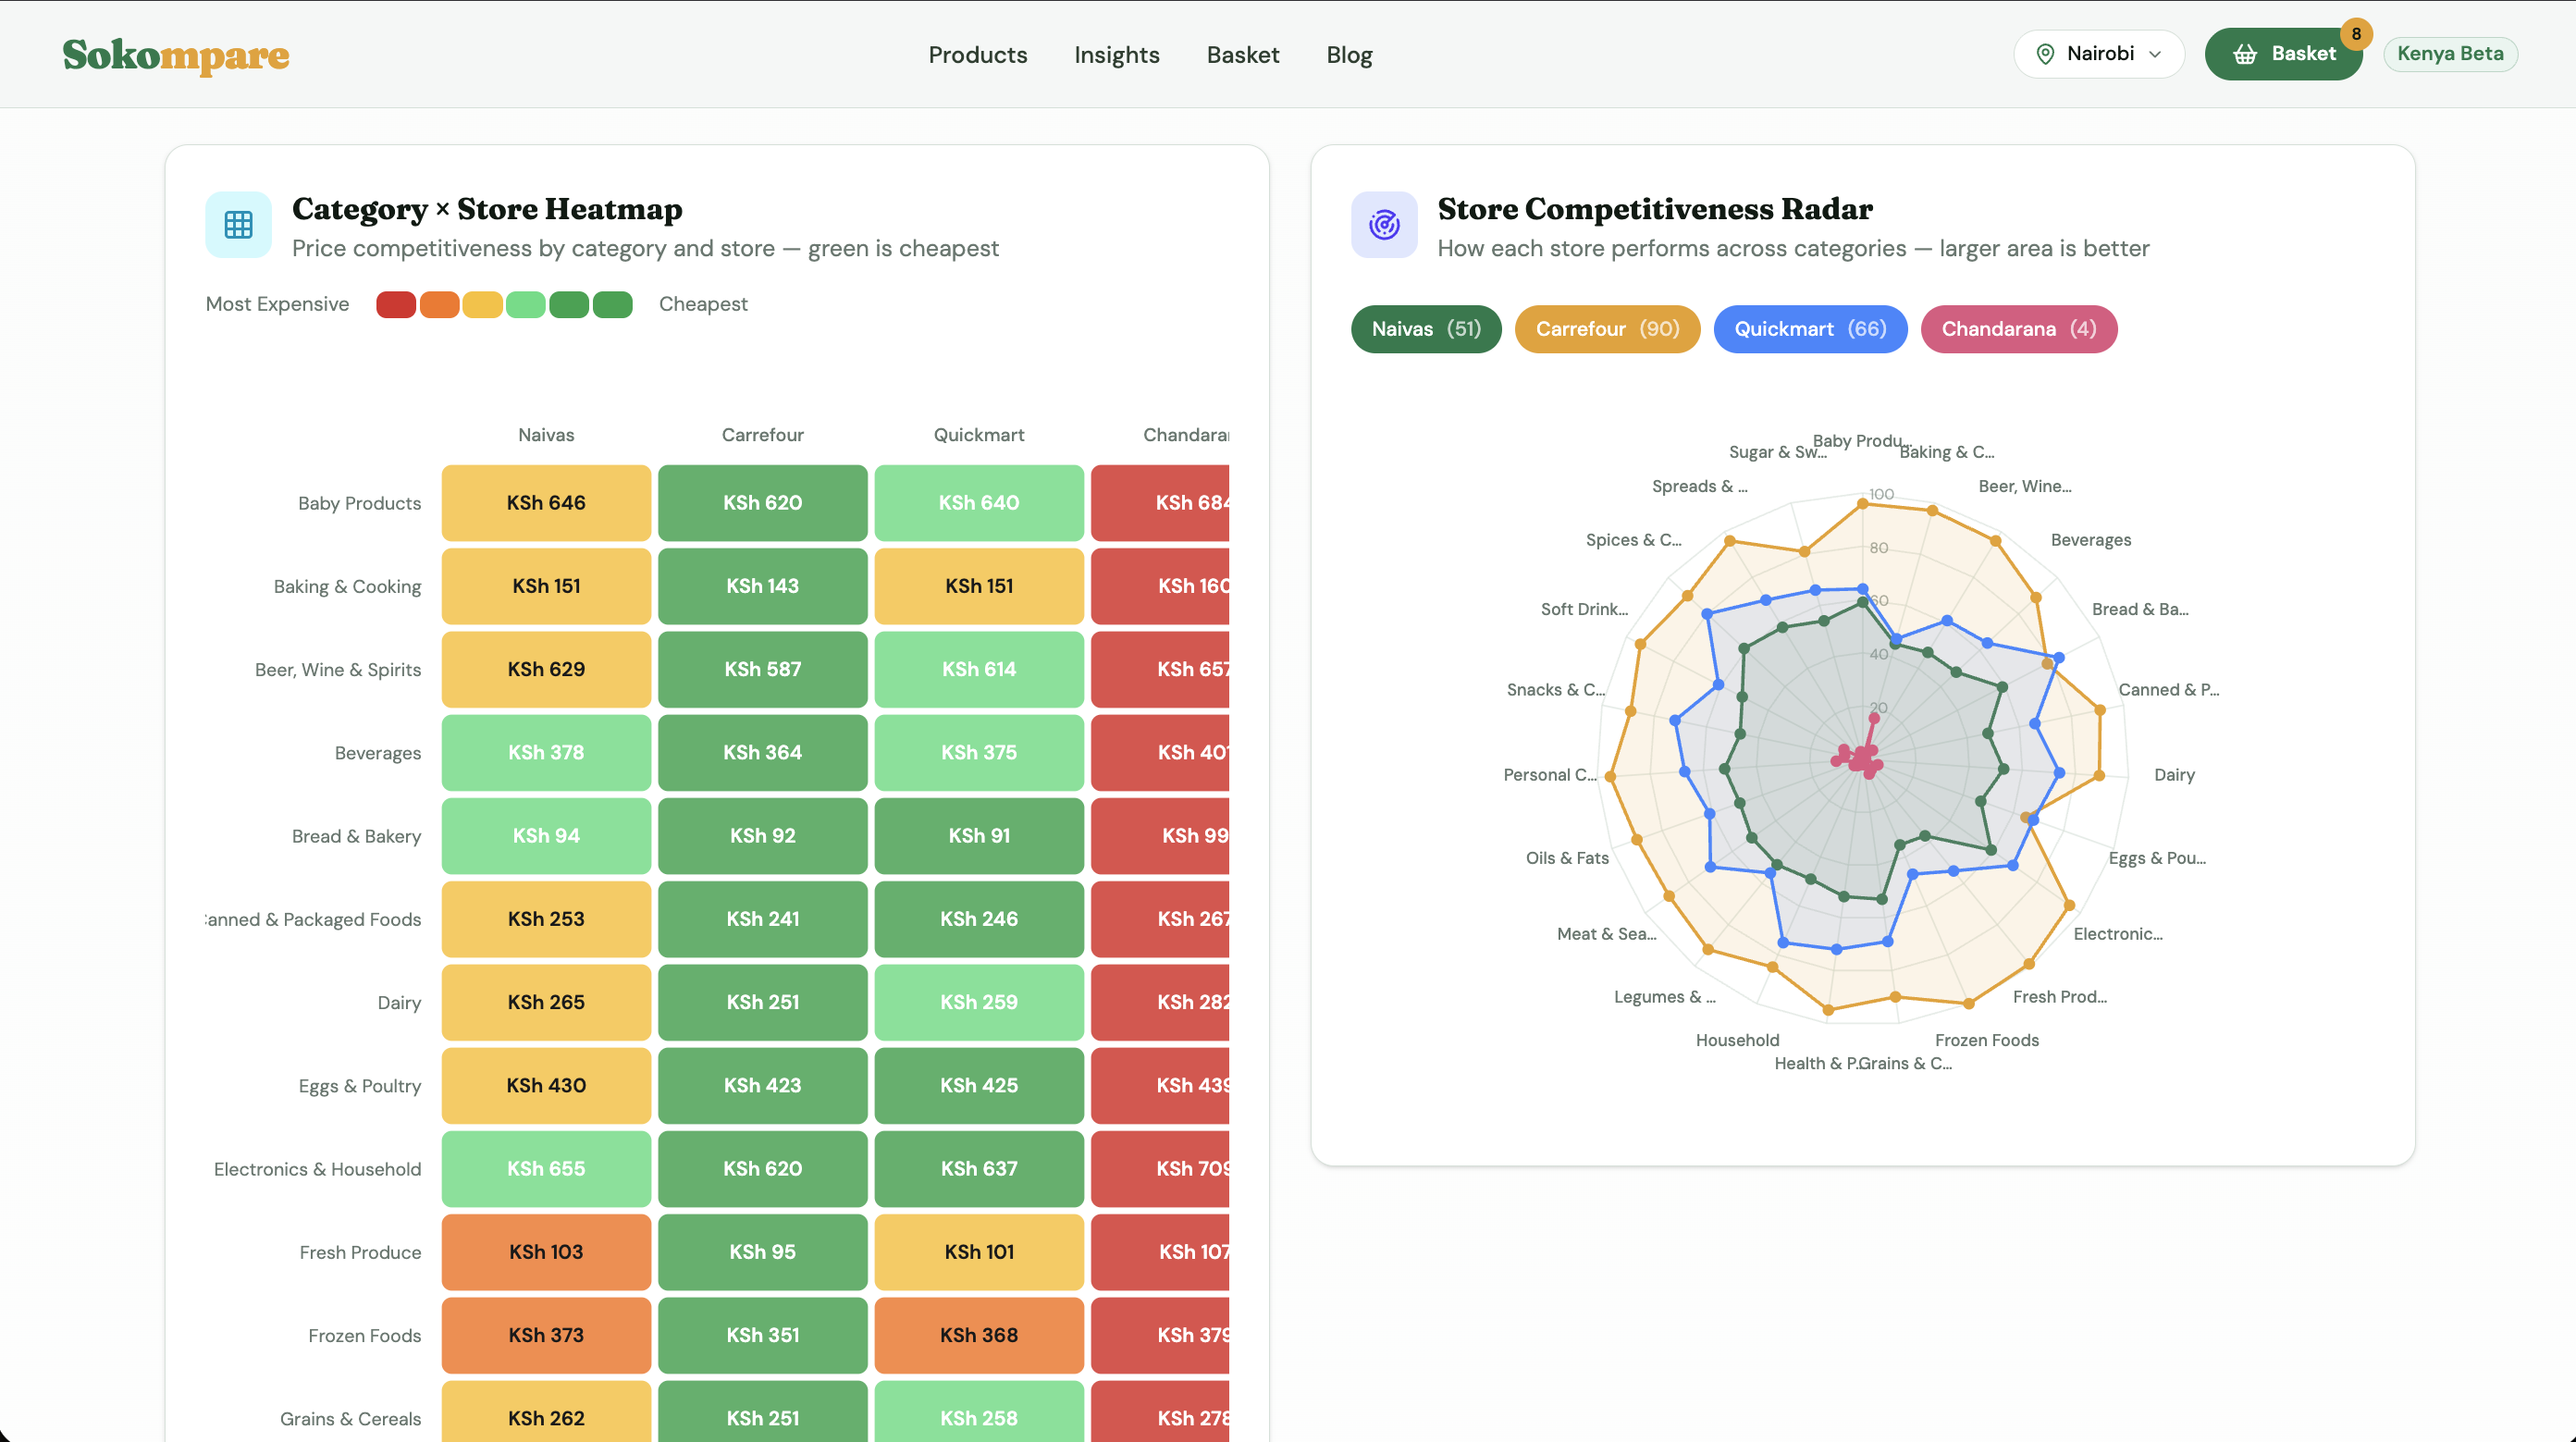The height and width of the screenshot is (1442, 2576).
Task: Click the Fresh Produce row label
Action: (360, 1252)
